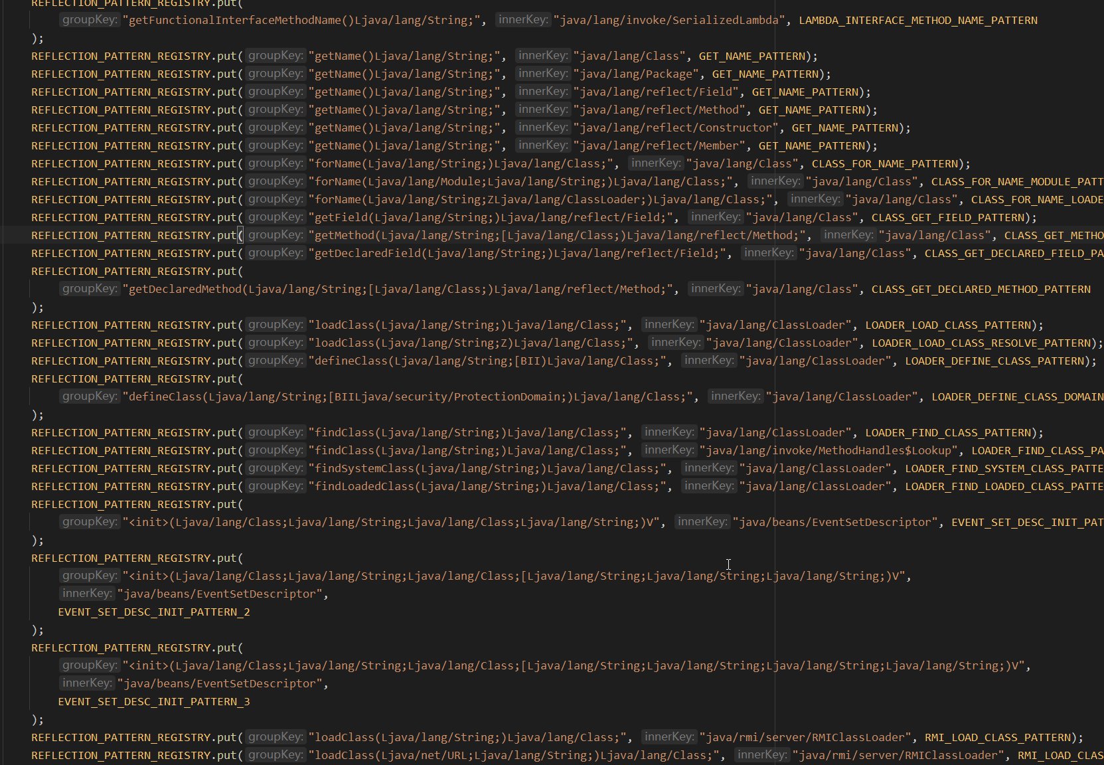
Task: Click the CLASS_GET_FIELD_PATTERN constant
Action: click(x=948, y=218)
